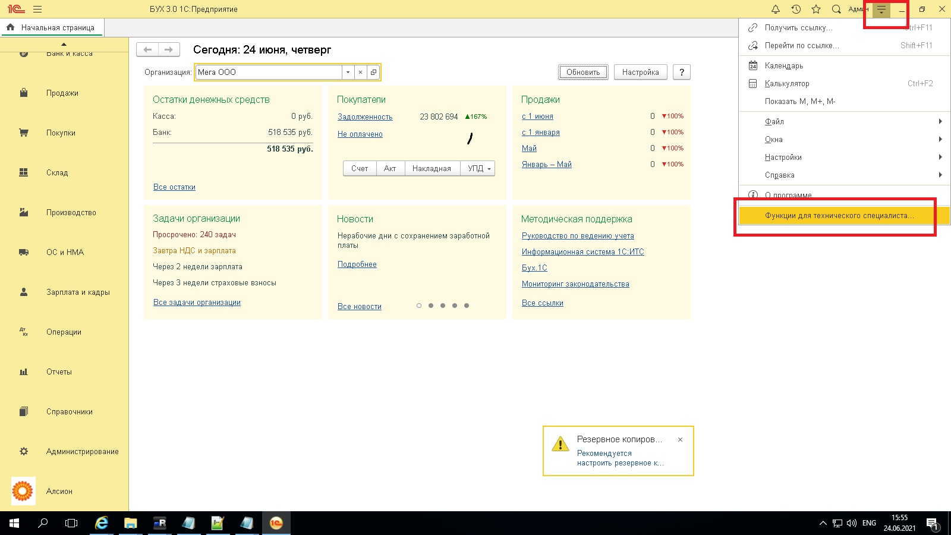Click the service and settings menu icon
This screenshot has height=535, width=951.
tap(881, 10)
